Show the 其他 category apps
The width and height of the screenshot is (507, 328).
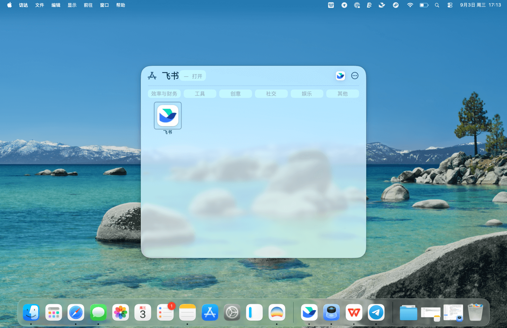pyautogui.click(x=343, y=94)
